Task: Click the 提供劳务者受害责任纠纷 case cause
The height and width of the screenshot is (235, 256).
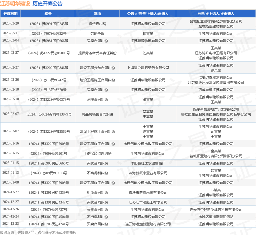Action: (97, 53)
